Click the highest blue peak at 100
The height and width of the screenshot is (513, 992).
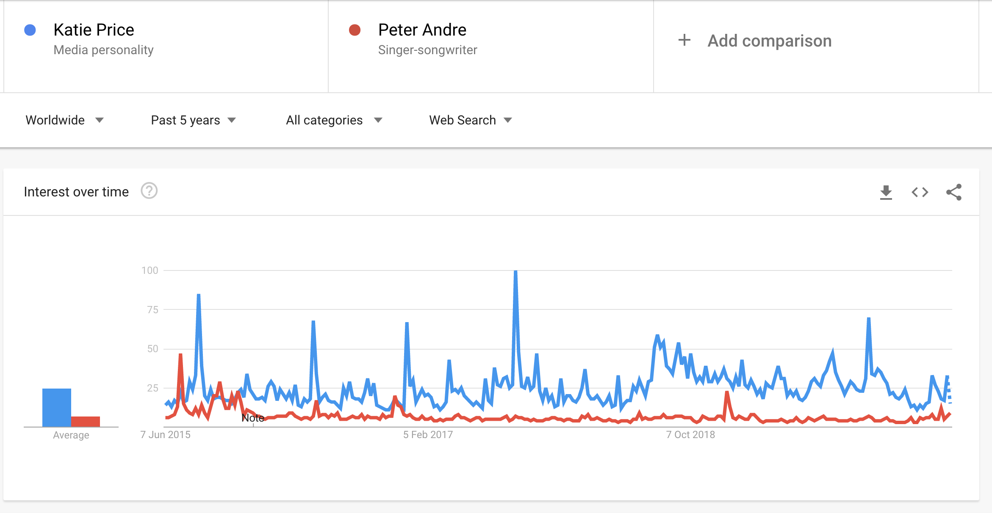515,272
